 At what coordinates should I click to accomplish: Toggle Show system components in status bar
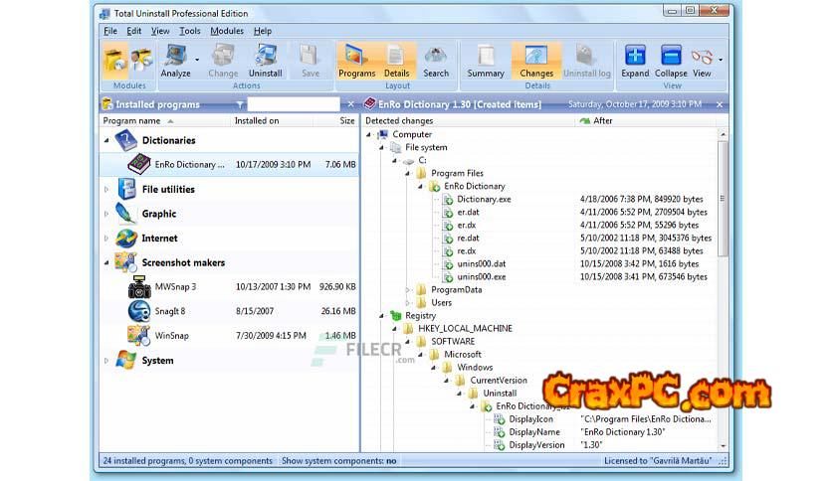338,461
